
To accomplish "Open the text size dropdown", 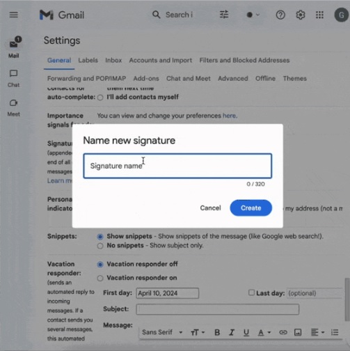I will 198,332.
